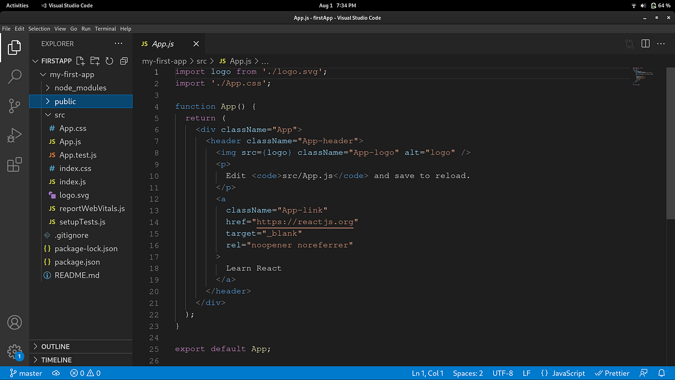The height and width of the screenshot is (380, 675).
Task: Refresh the Explorer view
Action: point(109,61)
